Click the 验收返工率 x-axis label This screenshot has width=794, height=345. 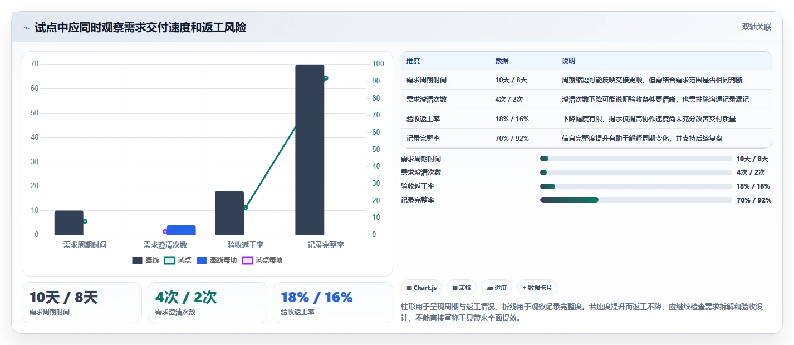(246, 245)
